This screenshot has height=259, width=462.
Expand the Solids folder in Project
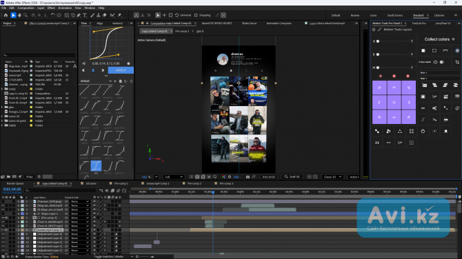click(x=2, y=125)
